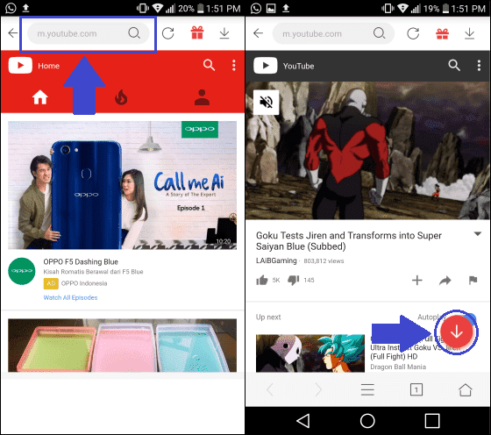
Task: Switch to the Trending flame tab
Action: point(121,97)
